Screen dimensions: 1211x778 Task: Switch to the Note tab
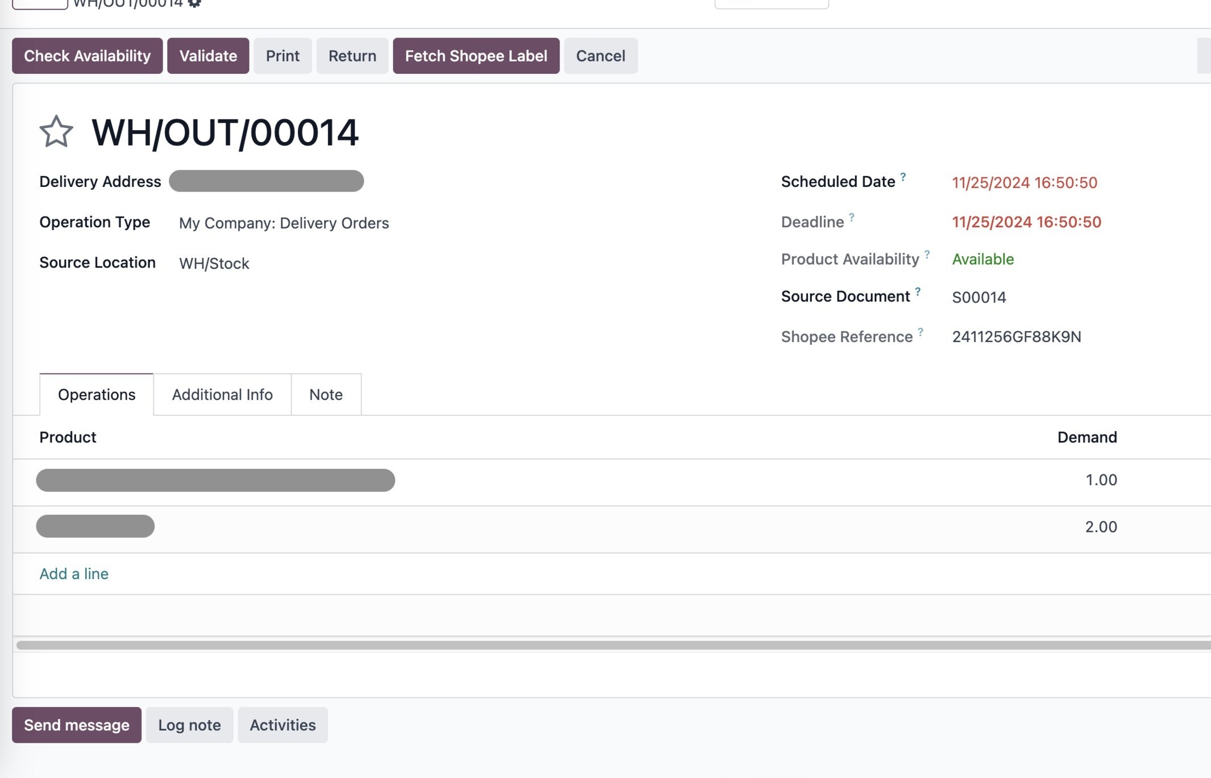[x=326, y=394]
